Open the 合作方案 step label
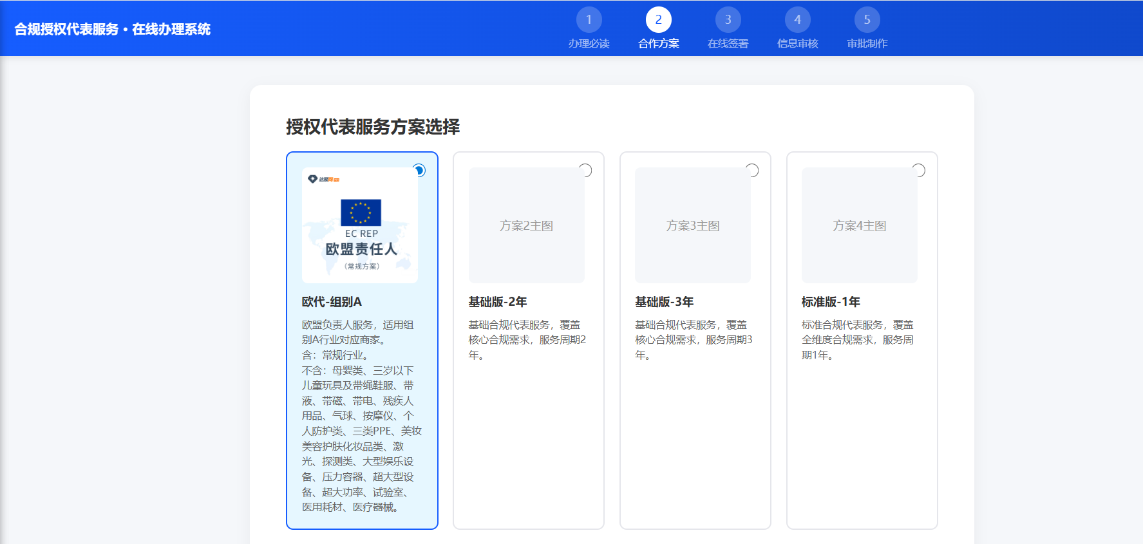Image resolution: width=1143 pixels, height=544 pixels. point(658,43)
